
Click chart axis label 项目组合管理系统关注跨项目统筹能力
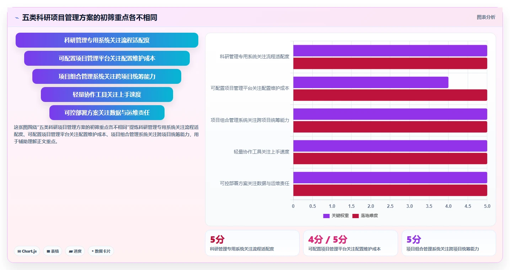pyautogui.click(x=250, y=120)
